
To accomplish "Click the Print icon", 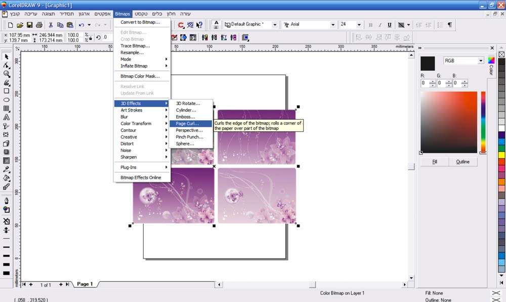I will point(39,25).
